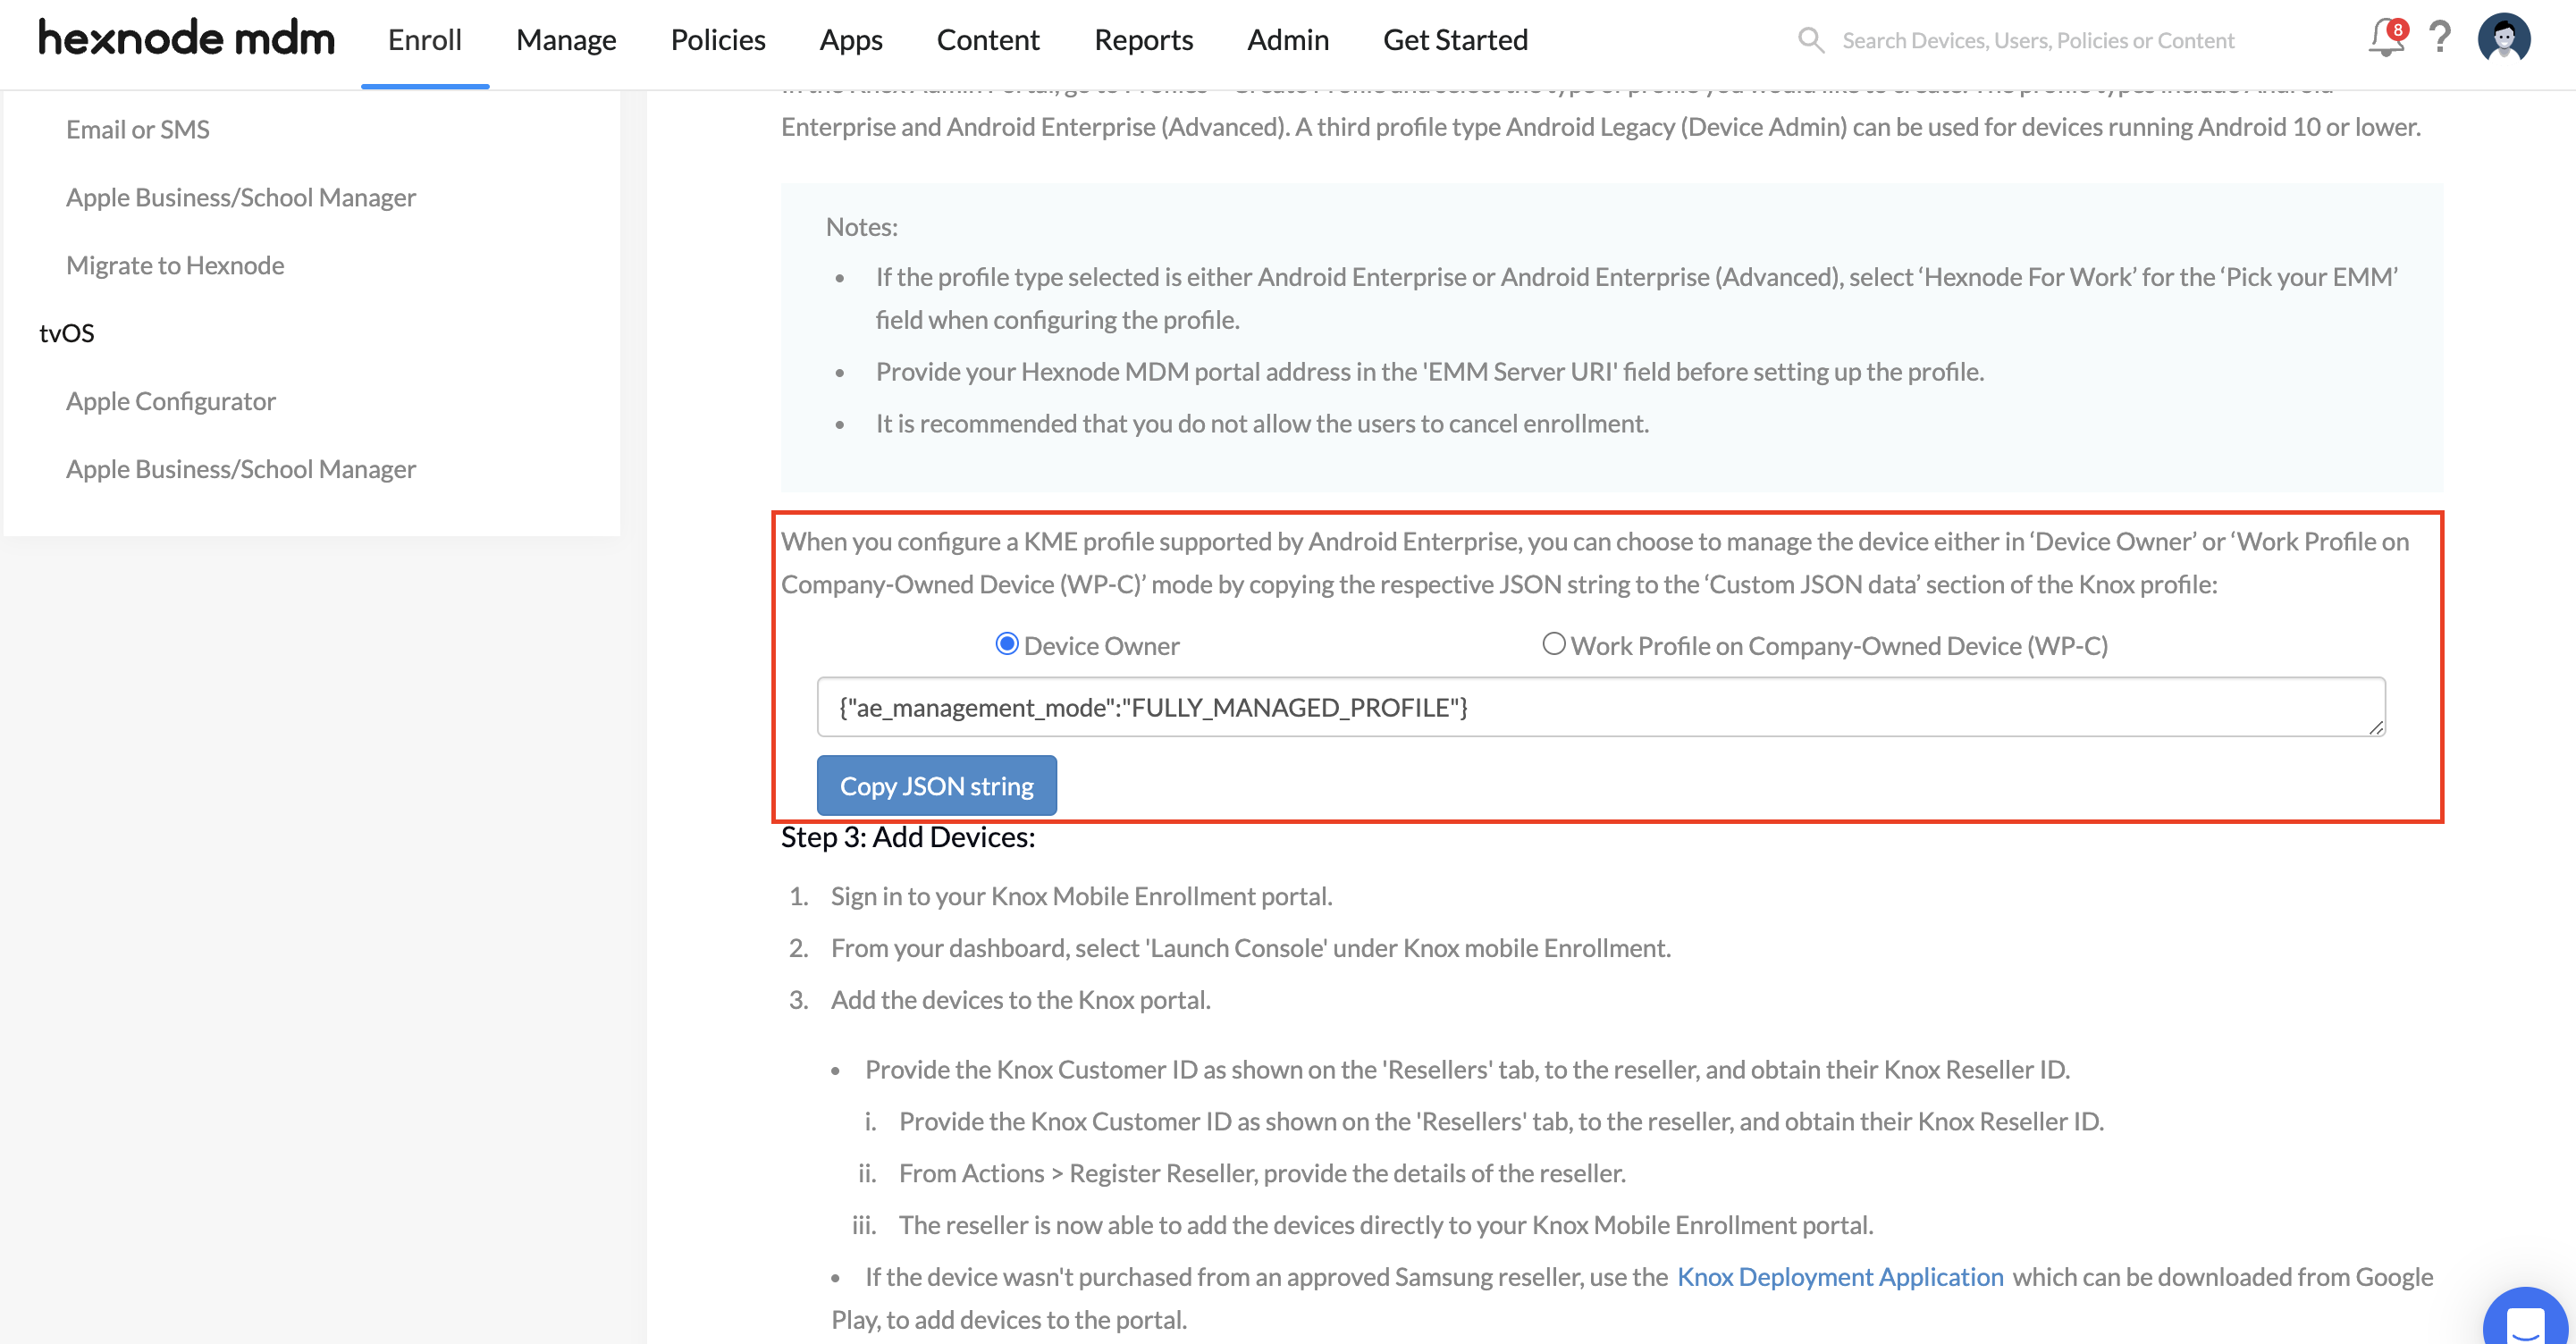This screenshot has width=2576, height=1344.
Task: Open Apple Business/School Manager above tvOS
Action: click(x=241, y=198)
